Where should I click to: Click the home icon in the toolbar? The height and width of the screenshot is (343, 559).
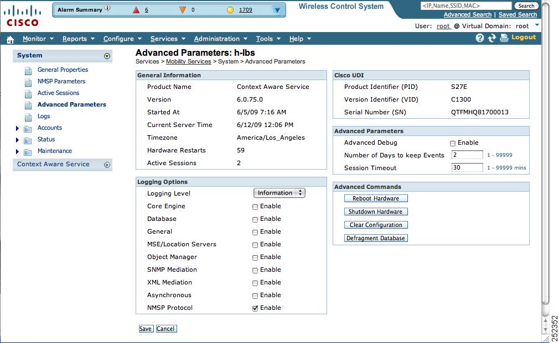[x=9, y=39]
